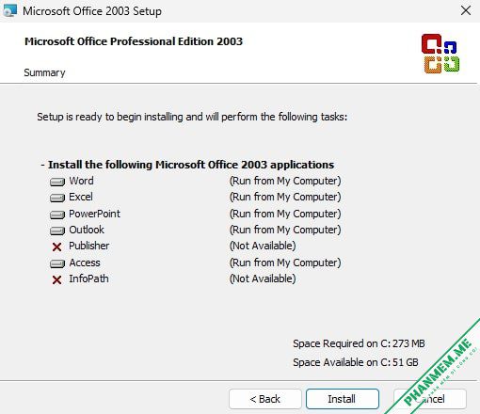Click the Microsoft Office logo
Screen dimensions: 480x414
click(x=440, y=54)
